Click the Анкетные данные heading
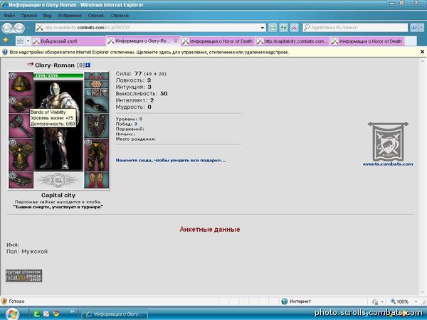The height and width of the screenshot is (320, 427). (x=210, y=230)
